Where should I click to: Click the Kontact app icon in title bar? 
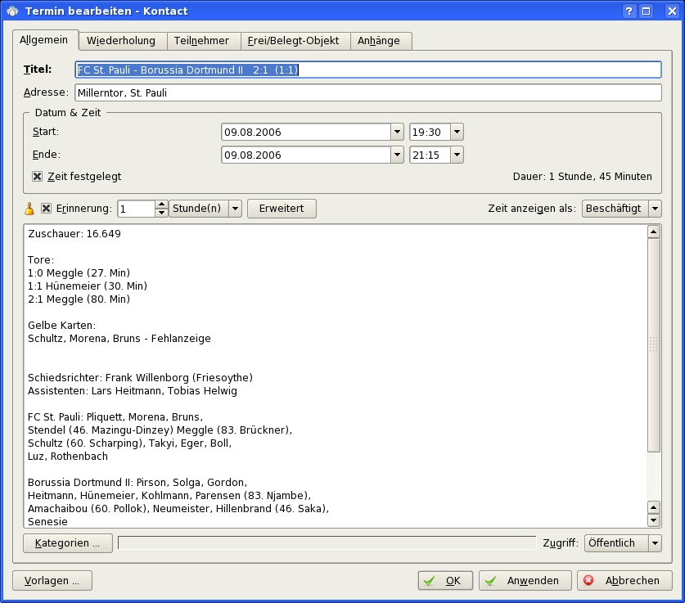12,11
